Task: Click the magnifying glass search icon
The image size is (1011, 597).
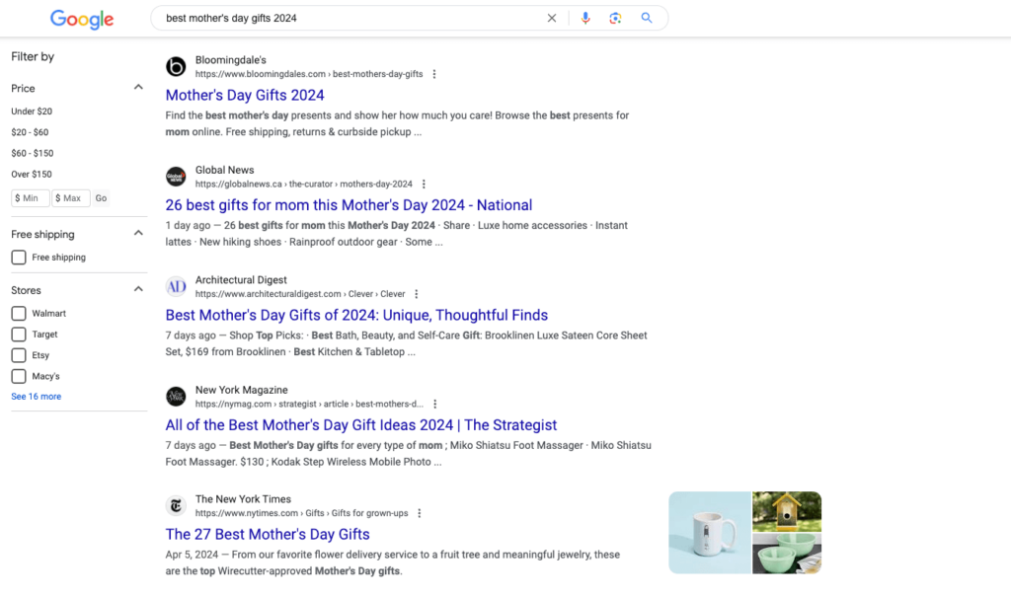Action: (x=646, y=18)
